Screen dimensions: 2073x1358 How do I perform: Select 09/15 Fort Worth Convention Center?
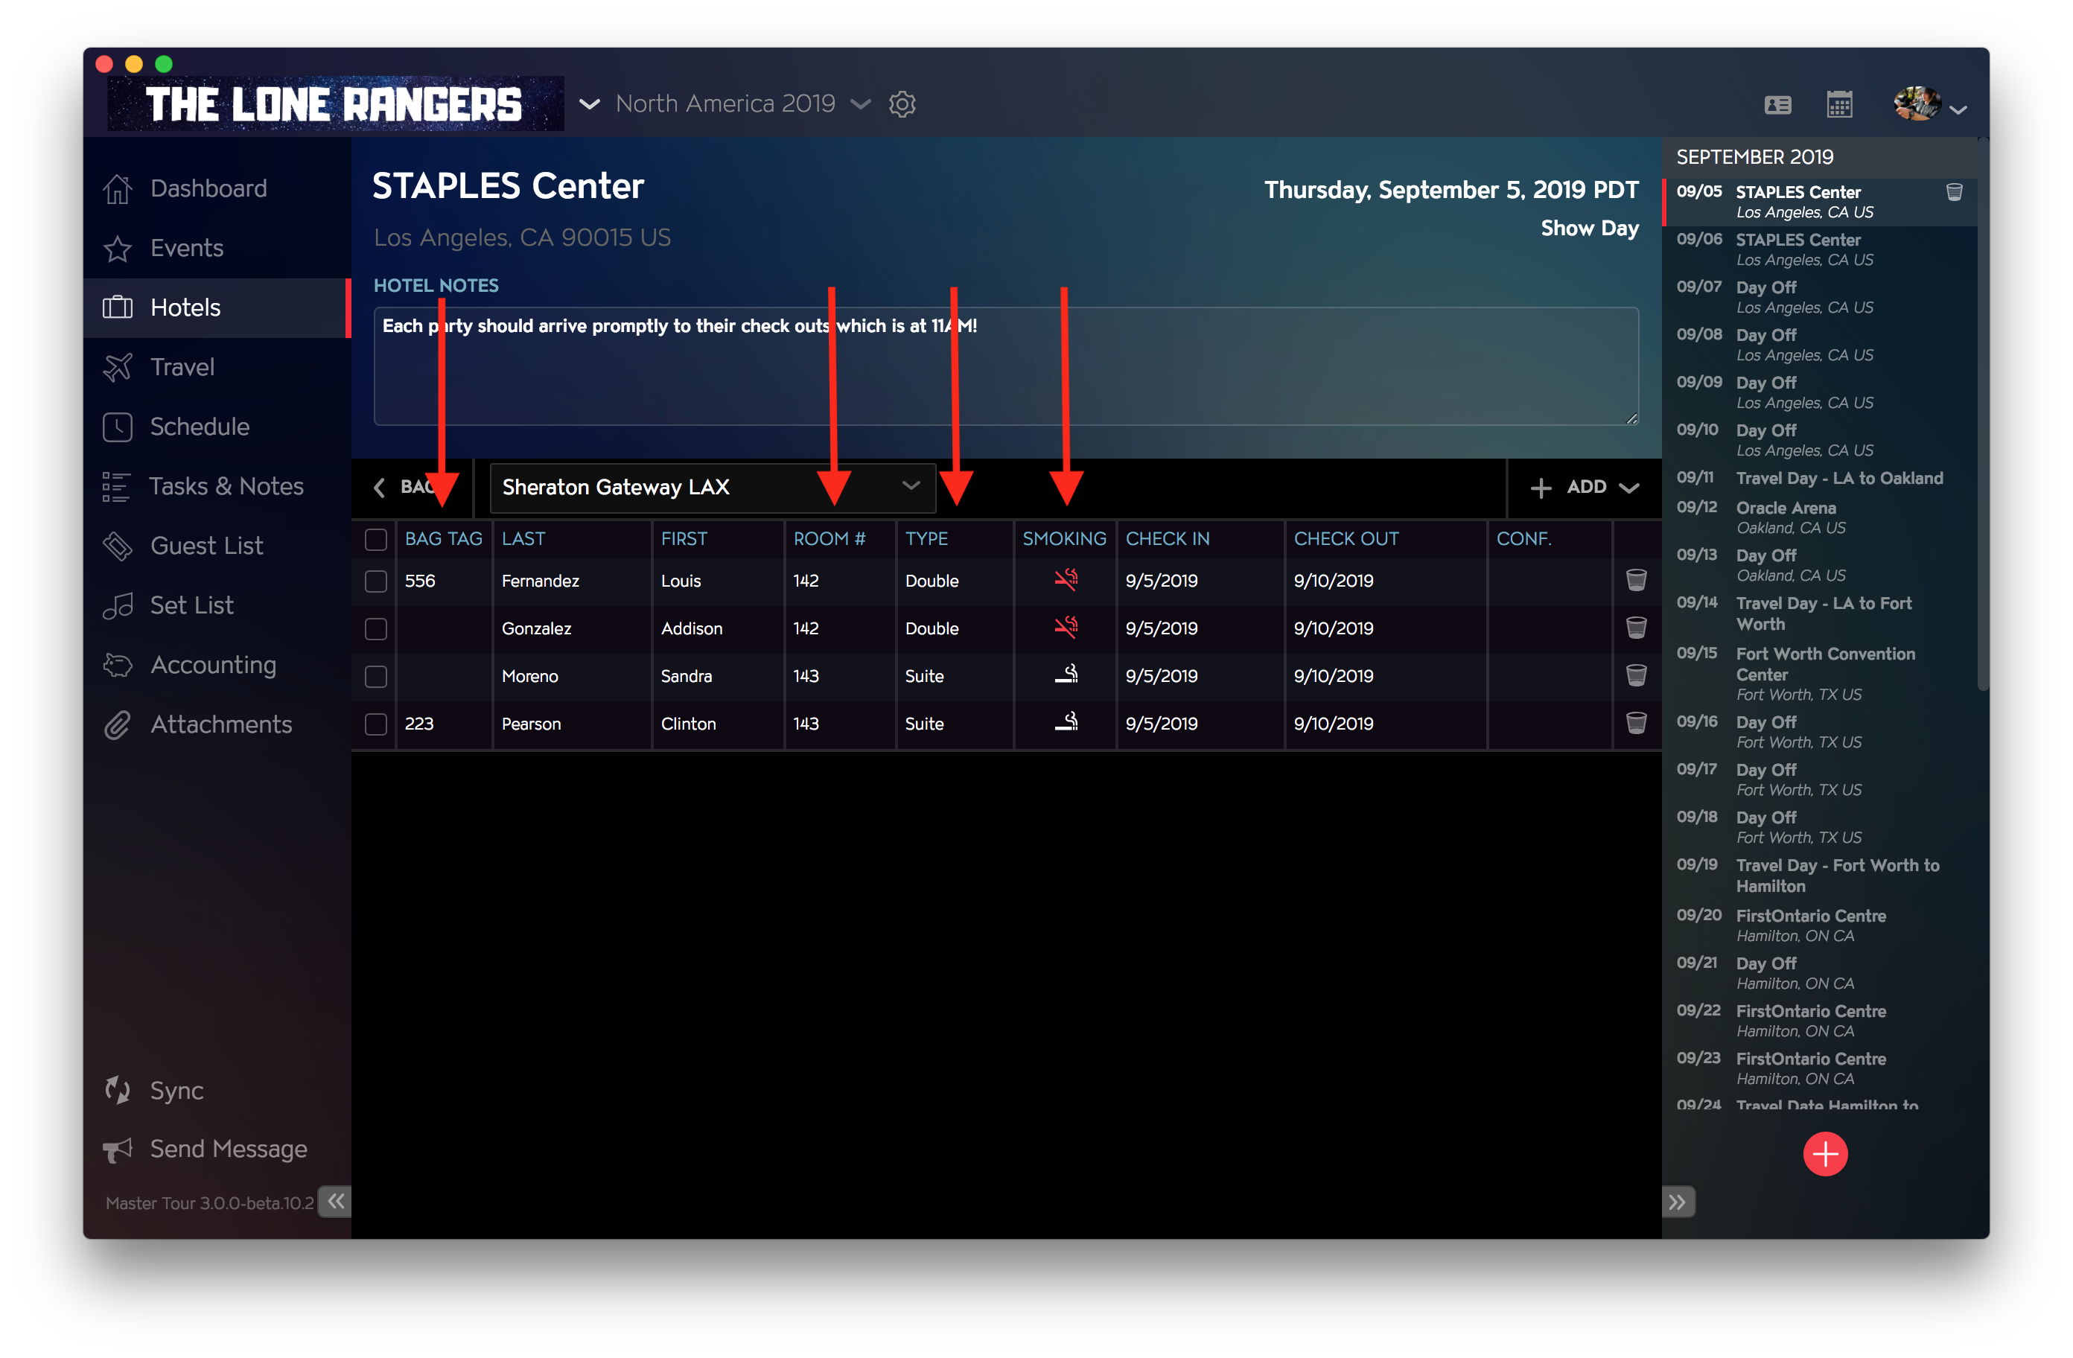[1818, 673]
